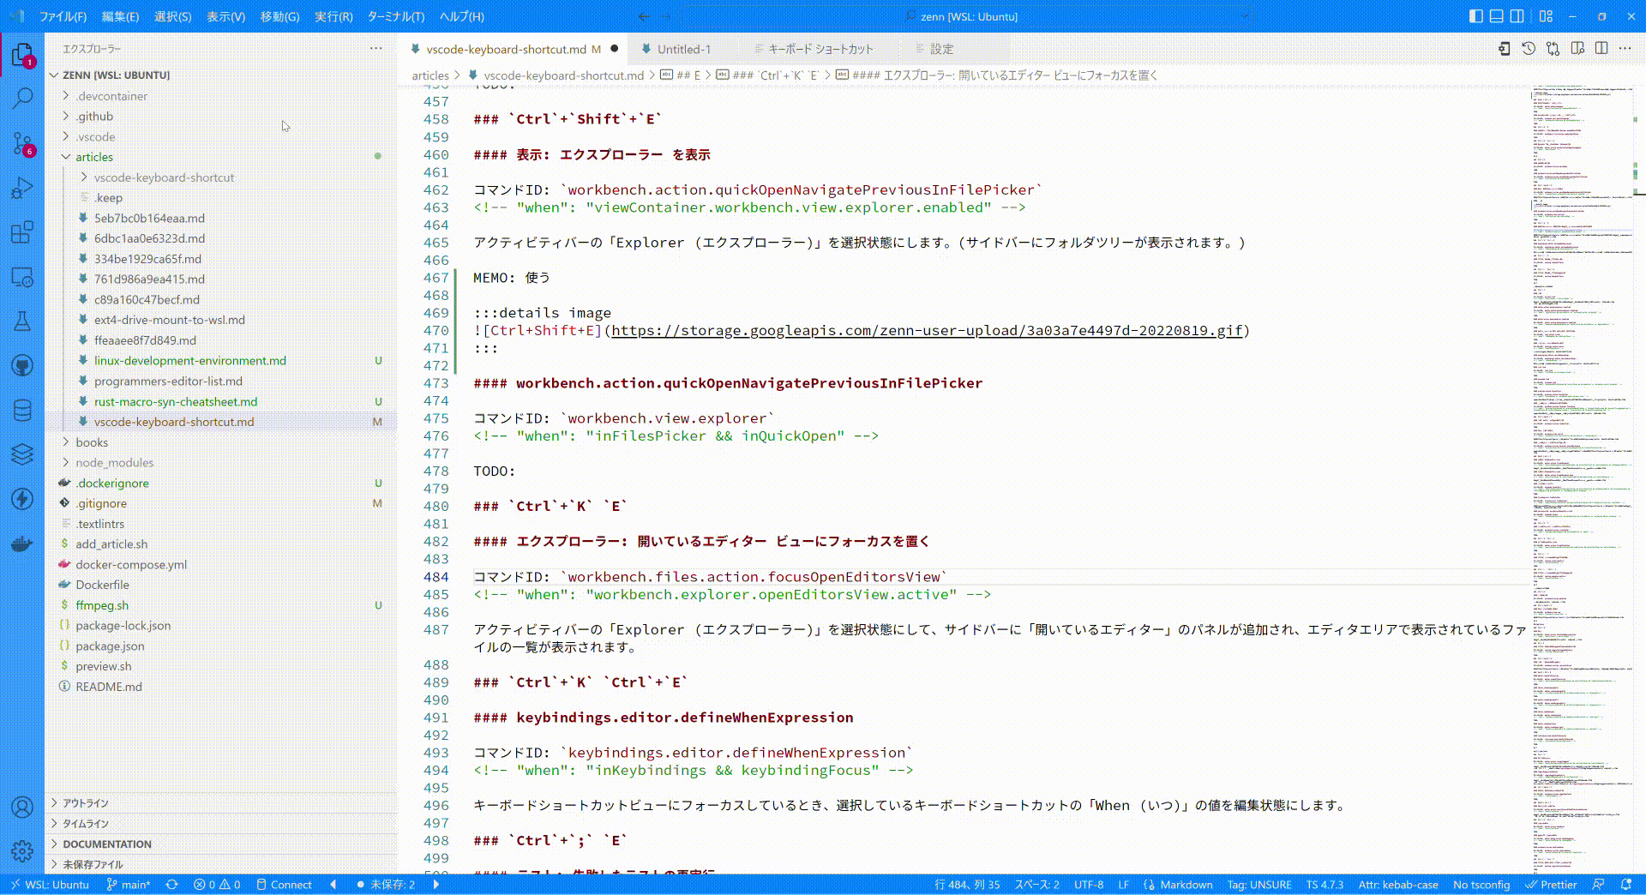The image size is (1646, 895).
Task: Click the Customize Layout icon
Action: pyautogui.click(x=1546, y=16)
